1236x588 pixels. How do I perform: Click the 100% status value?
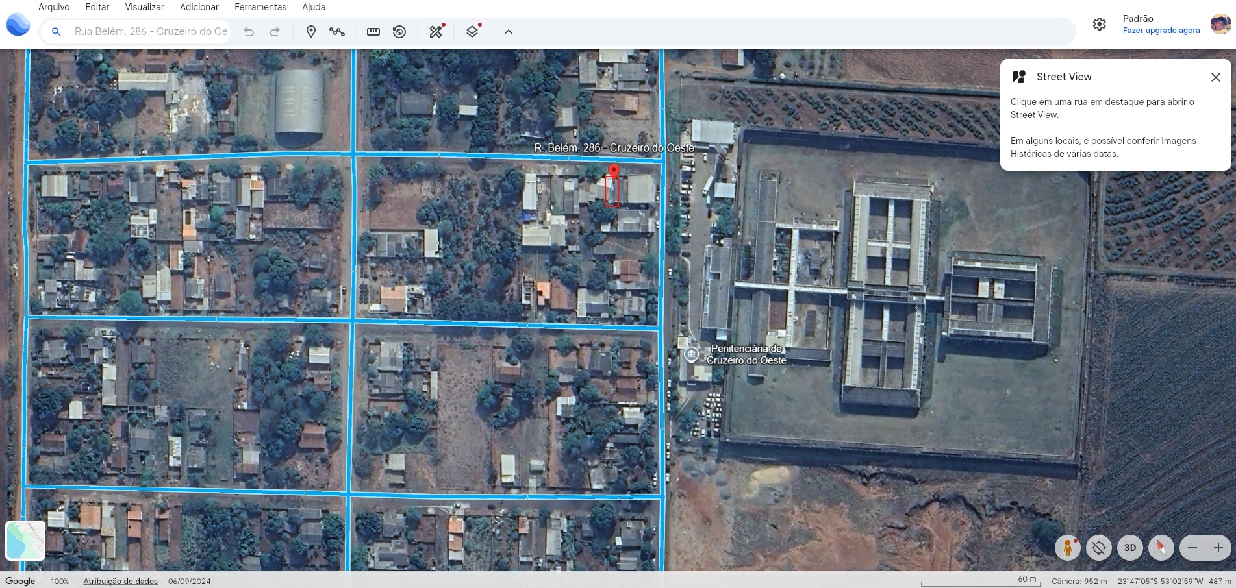[60, 581]
